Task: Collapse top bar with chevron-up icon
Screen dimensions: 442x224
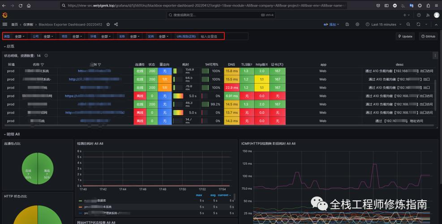Action: [436, 25]
